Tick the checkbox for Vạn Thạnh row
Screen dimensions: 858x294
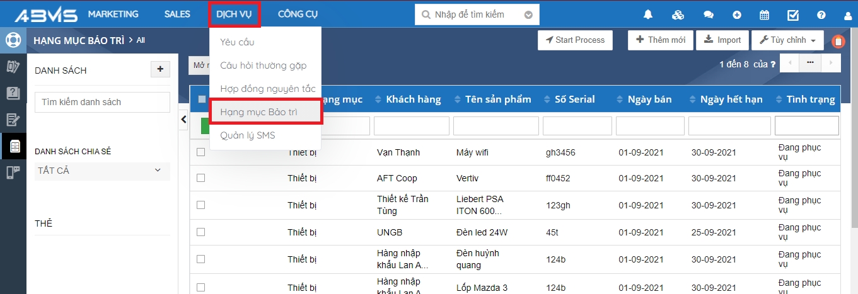[x=200, y=152]
